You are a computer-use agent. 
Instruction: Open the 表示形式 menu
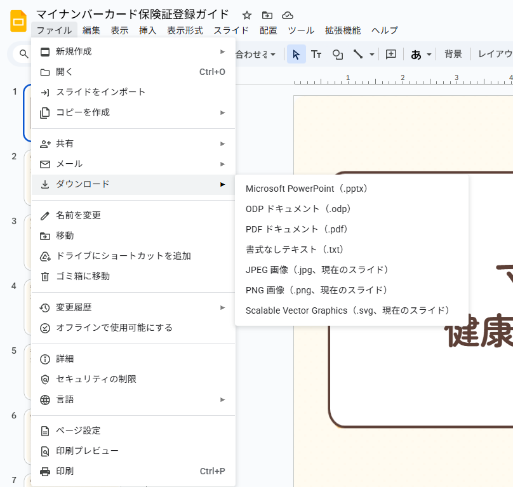[x=185, y=30]
